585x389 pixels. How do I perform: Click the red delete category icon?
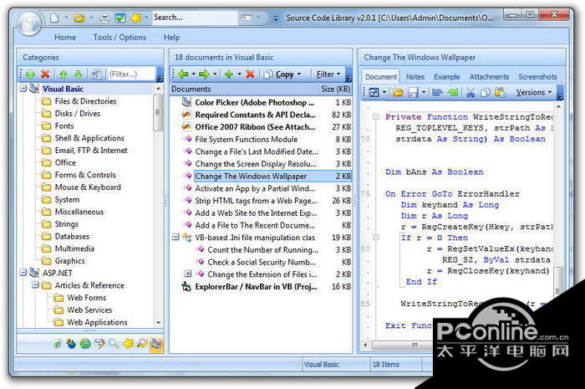[45, 74]
